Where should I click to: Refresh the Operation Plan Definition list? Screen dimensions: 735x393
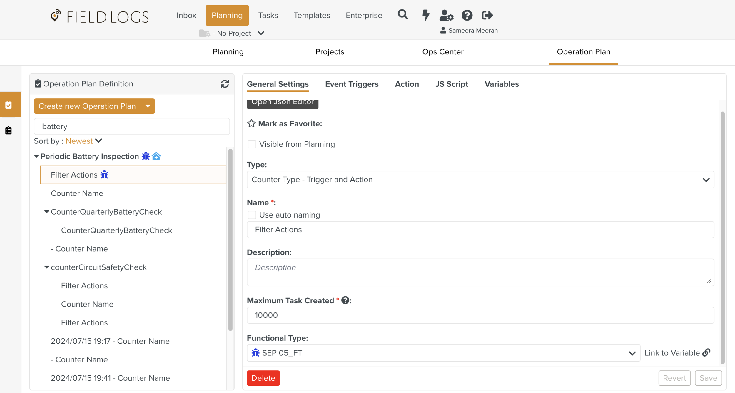tap(225, 84)
